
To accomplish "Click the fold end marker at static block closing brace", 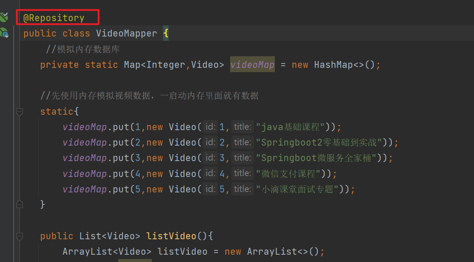I will [20, 204].
